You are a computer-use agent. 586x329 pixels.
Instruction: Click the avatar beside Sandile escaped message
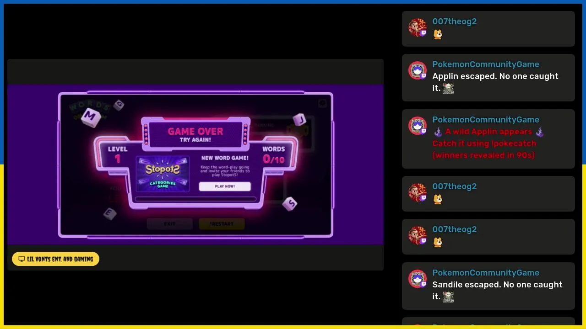click(x=417, y=279)
